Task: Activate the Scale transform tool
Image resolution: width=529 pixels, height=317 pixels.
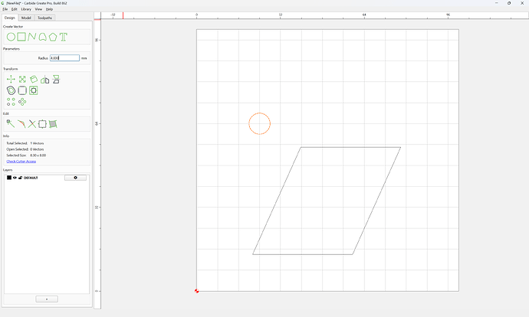Action: pos(22,79)
